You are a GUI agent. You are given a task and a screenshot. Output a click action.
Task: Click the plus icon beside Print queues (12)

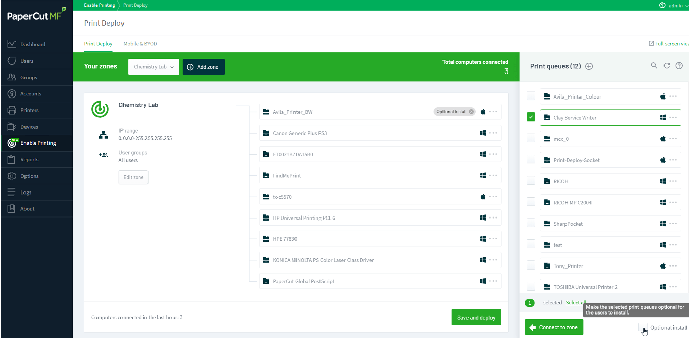point(589,66)
